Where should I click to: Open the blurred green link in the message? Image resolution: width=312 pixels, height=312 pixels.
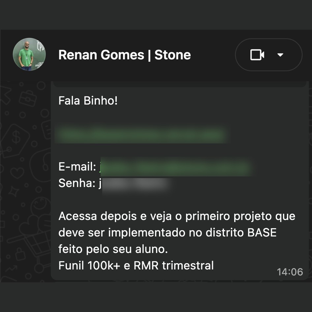[x=142, y=134]
